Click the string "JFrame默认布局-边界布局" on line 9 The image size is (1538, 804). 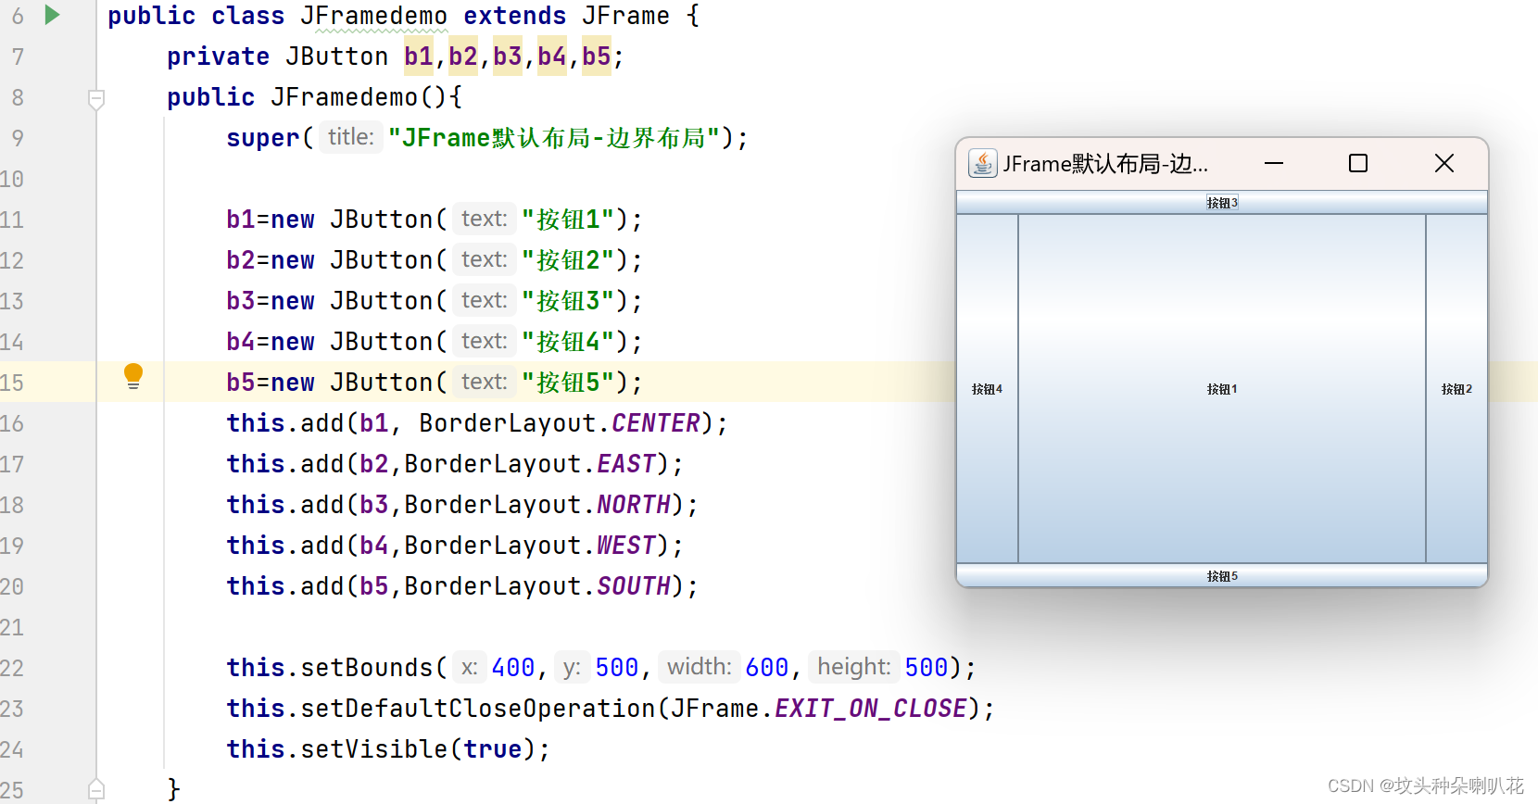554,138
